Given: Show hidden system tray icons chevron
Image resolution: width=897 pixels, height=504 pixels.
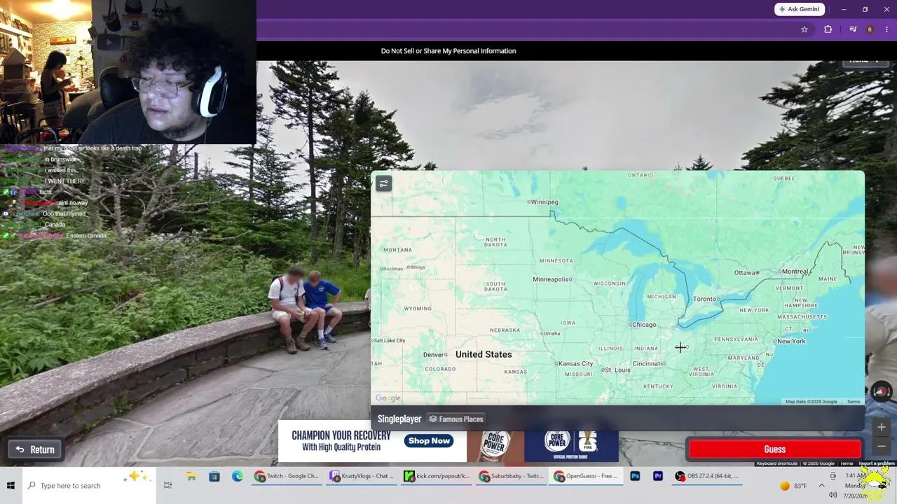Looking at the screenshot, I should 821,485.
